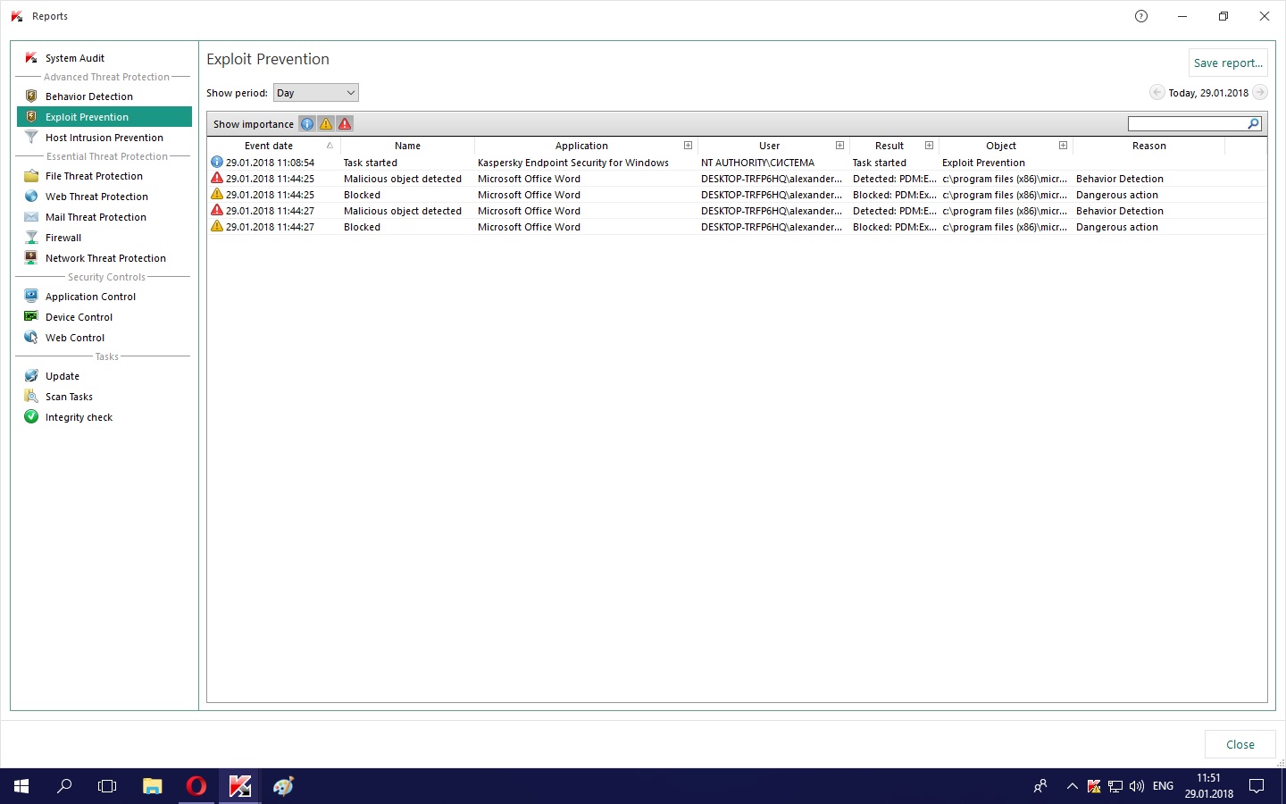Click the Scan Tasks icon
Image resolution: width=1286 pixels, height=804 pixels.
click(x=31, y=396)
